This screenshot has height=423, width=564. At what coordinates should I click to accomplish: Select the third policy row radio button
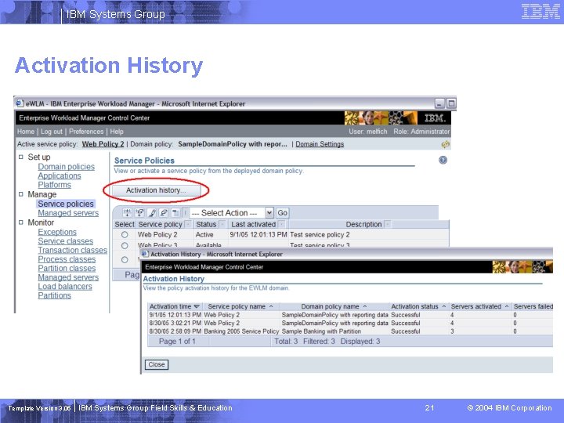tap(125, 259)
